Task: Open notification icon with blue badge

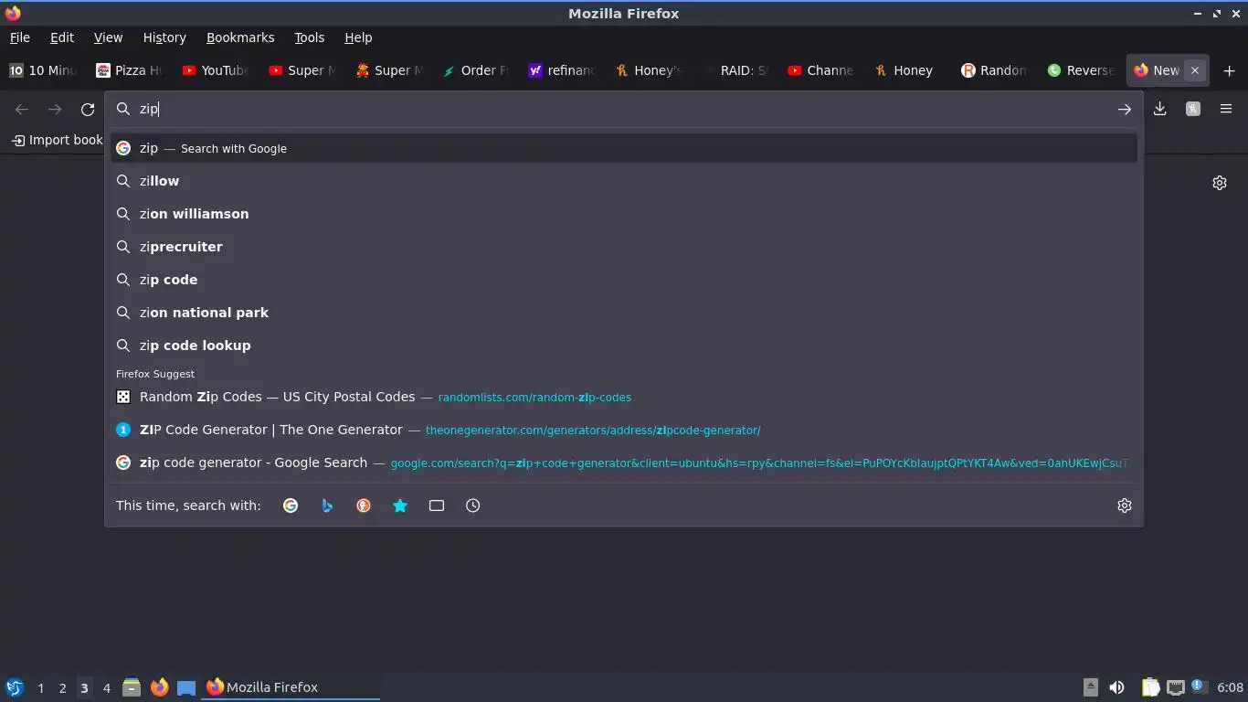Action: tap(1200, 686)
